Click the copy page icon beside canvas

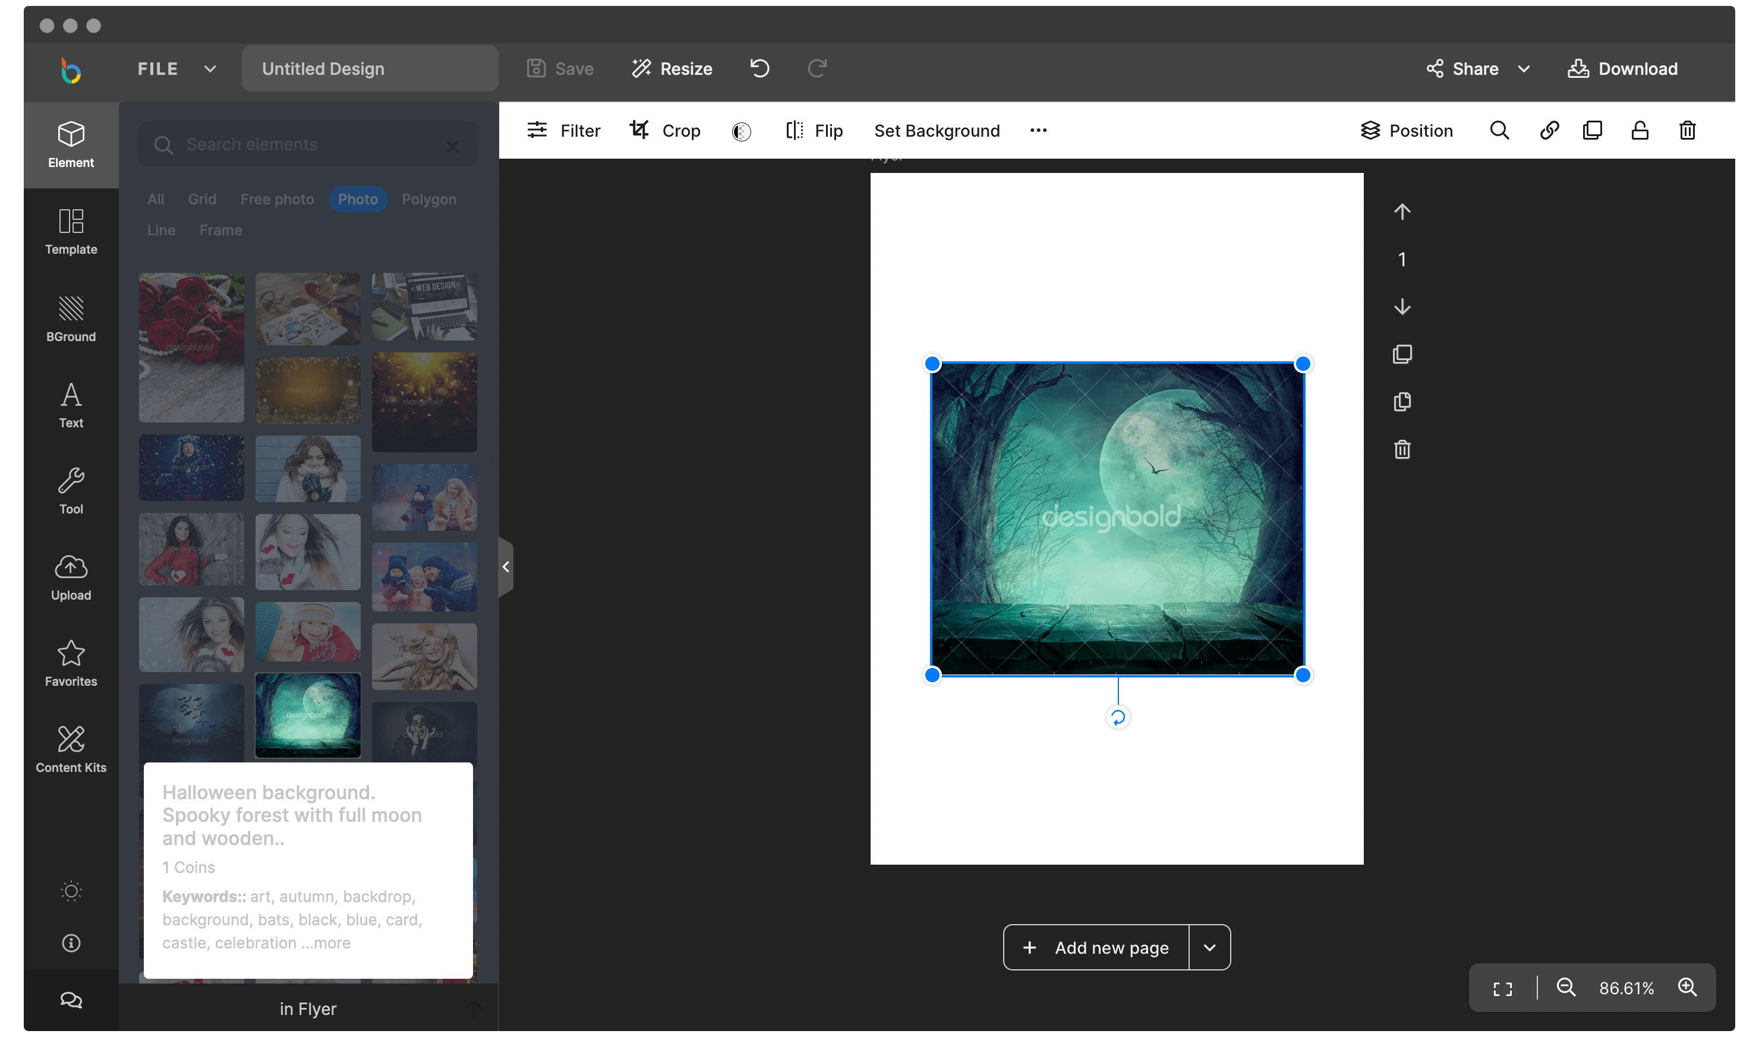(x=1402, y=402)
